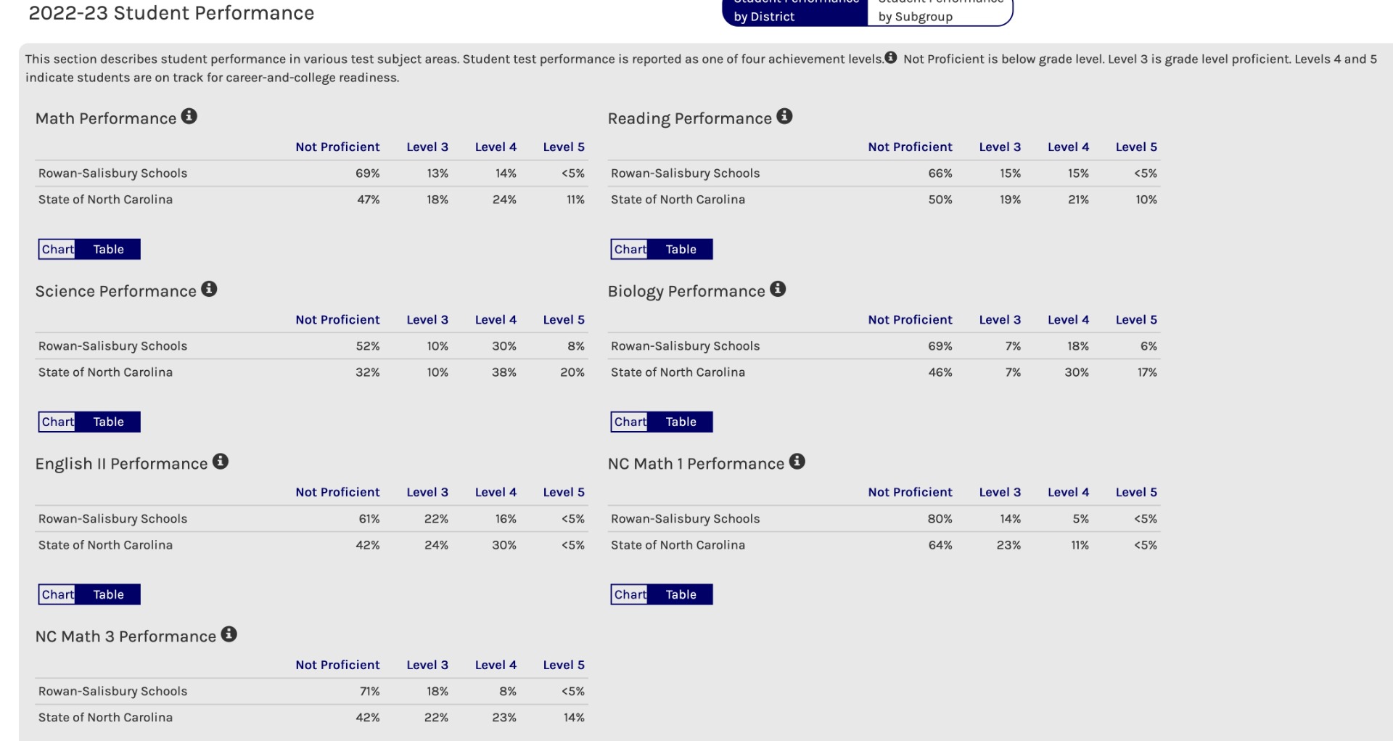
Task: Click the English II Performance info icon
Action: click(x=221, y=462)
